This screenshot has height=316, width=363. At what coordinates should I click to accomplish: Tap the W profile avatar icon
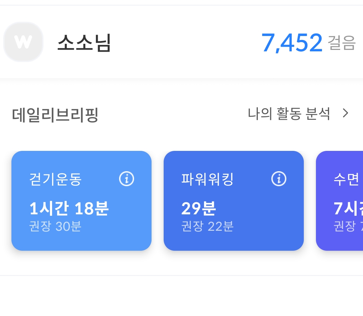[x=23, y=42]
